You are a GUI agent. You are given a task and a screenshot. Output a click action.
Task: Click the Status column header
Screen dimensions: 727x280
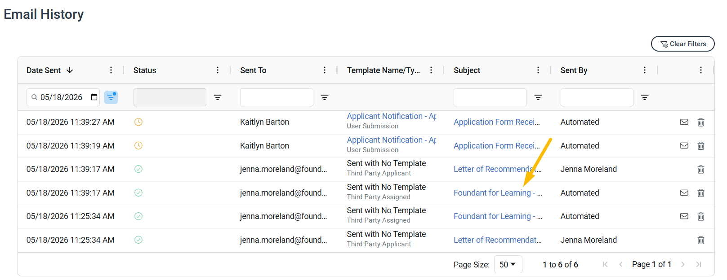point(145,70)
